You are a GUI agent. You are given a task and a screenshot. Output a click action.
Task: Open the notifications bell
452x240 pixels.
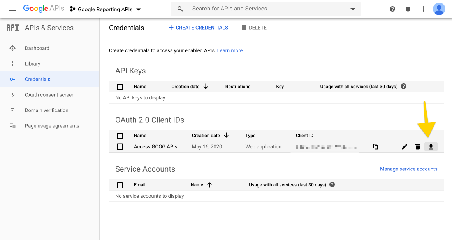[x=408, y=9]
